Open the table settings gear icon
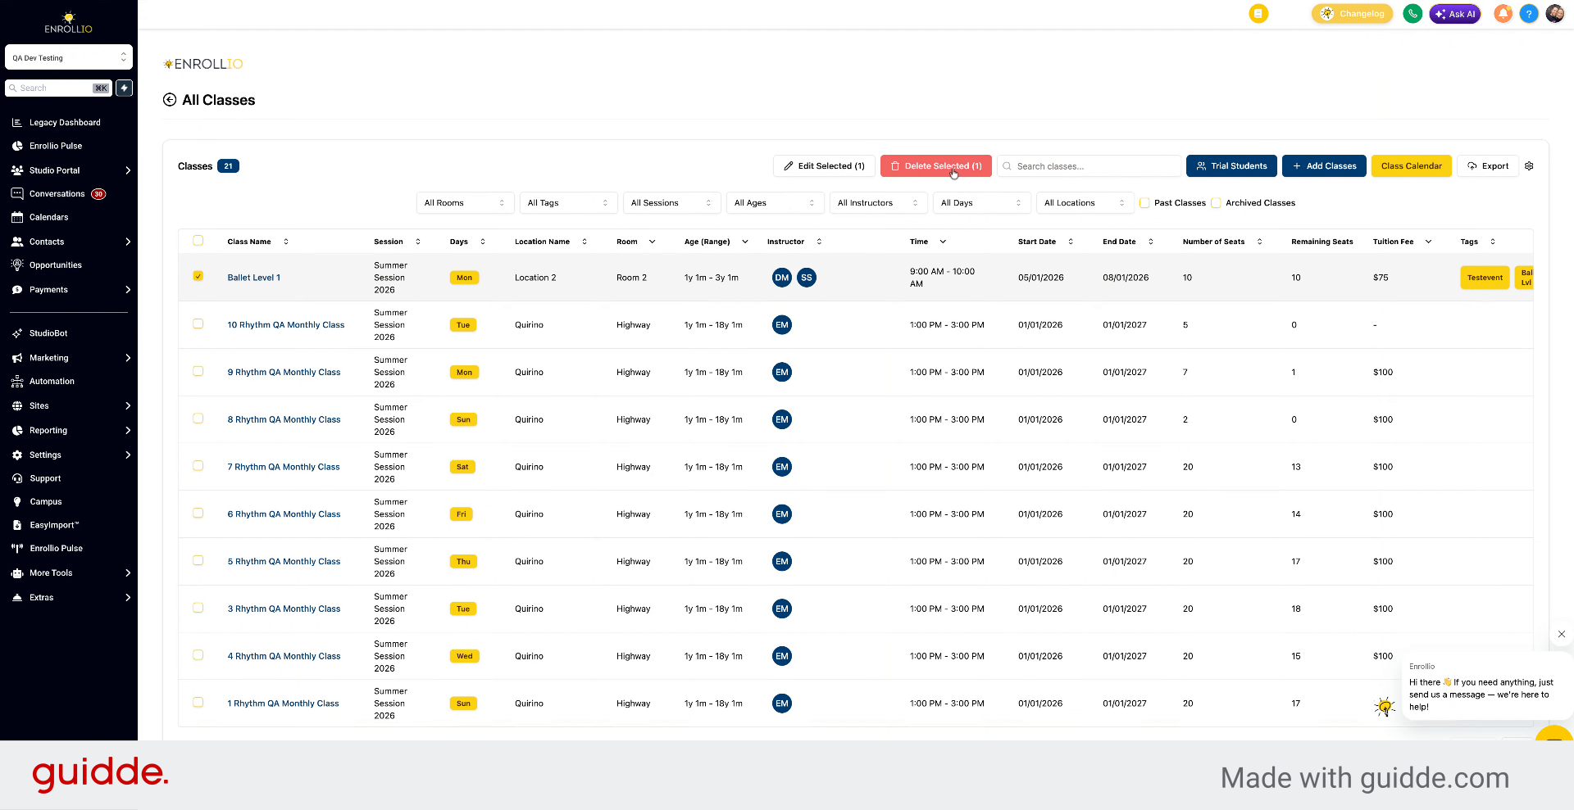This screenshot has width=1574, height=810. (1529, 166)
